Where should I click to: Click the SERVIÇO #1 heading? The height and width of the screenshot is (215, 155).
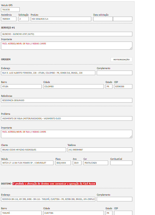click(x=8, y=28)
